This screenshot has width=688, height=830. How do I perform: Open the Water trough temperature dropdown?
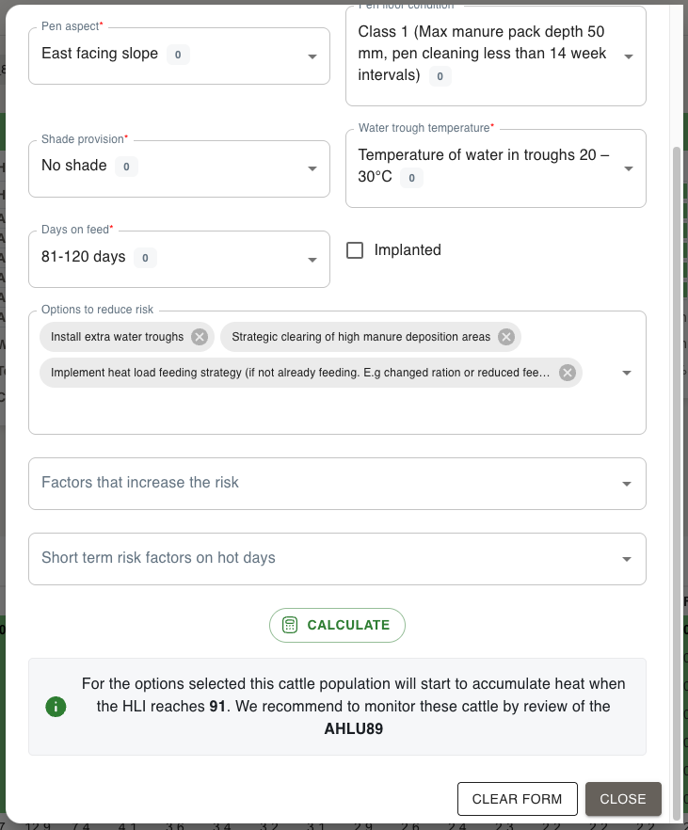click(628, 168)
